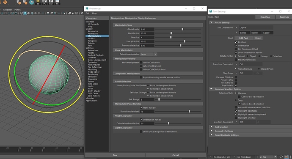The height and width of the screenshot is (159, 292).
Task: Select the Color Management category
Action: pyautogui.click(x=97, y=60)
